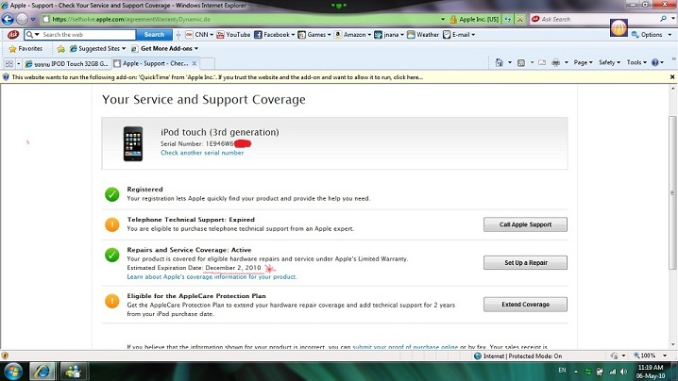Expand the Tools dropdown menu
Viewport: 678px width, 381px height.
(636, 62)
